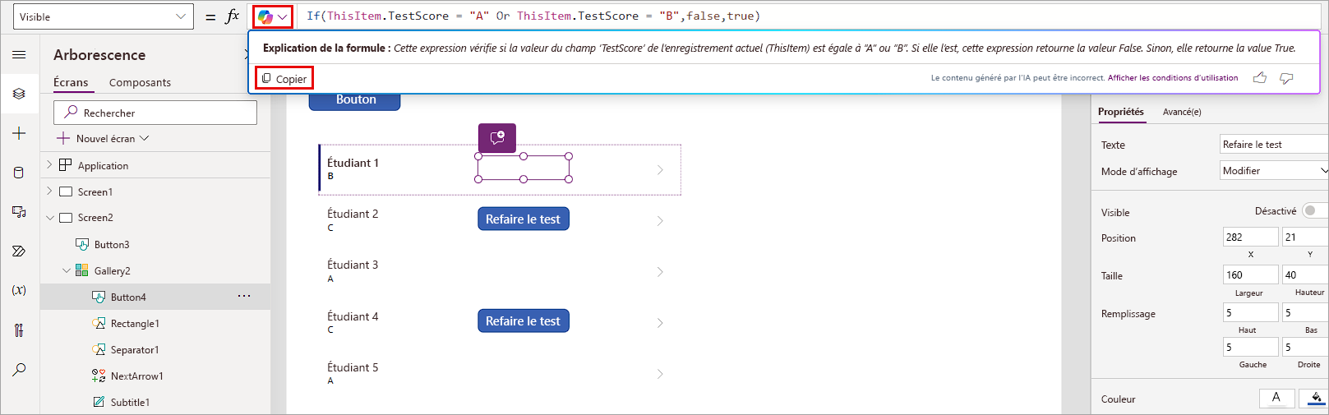
Task: Open the Copilot formula menu icon
Action: (x=273, y=16)
